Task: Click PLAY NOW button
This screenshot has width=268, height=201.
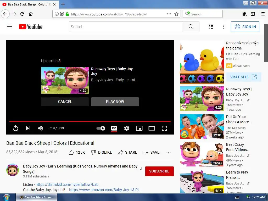Action: (115, 102)
